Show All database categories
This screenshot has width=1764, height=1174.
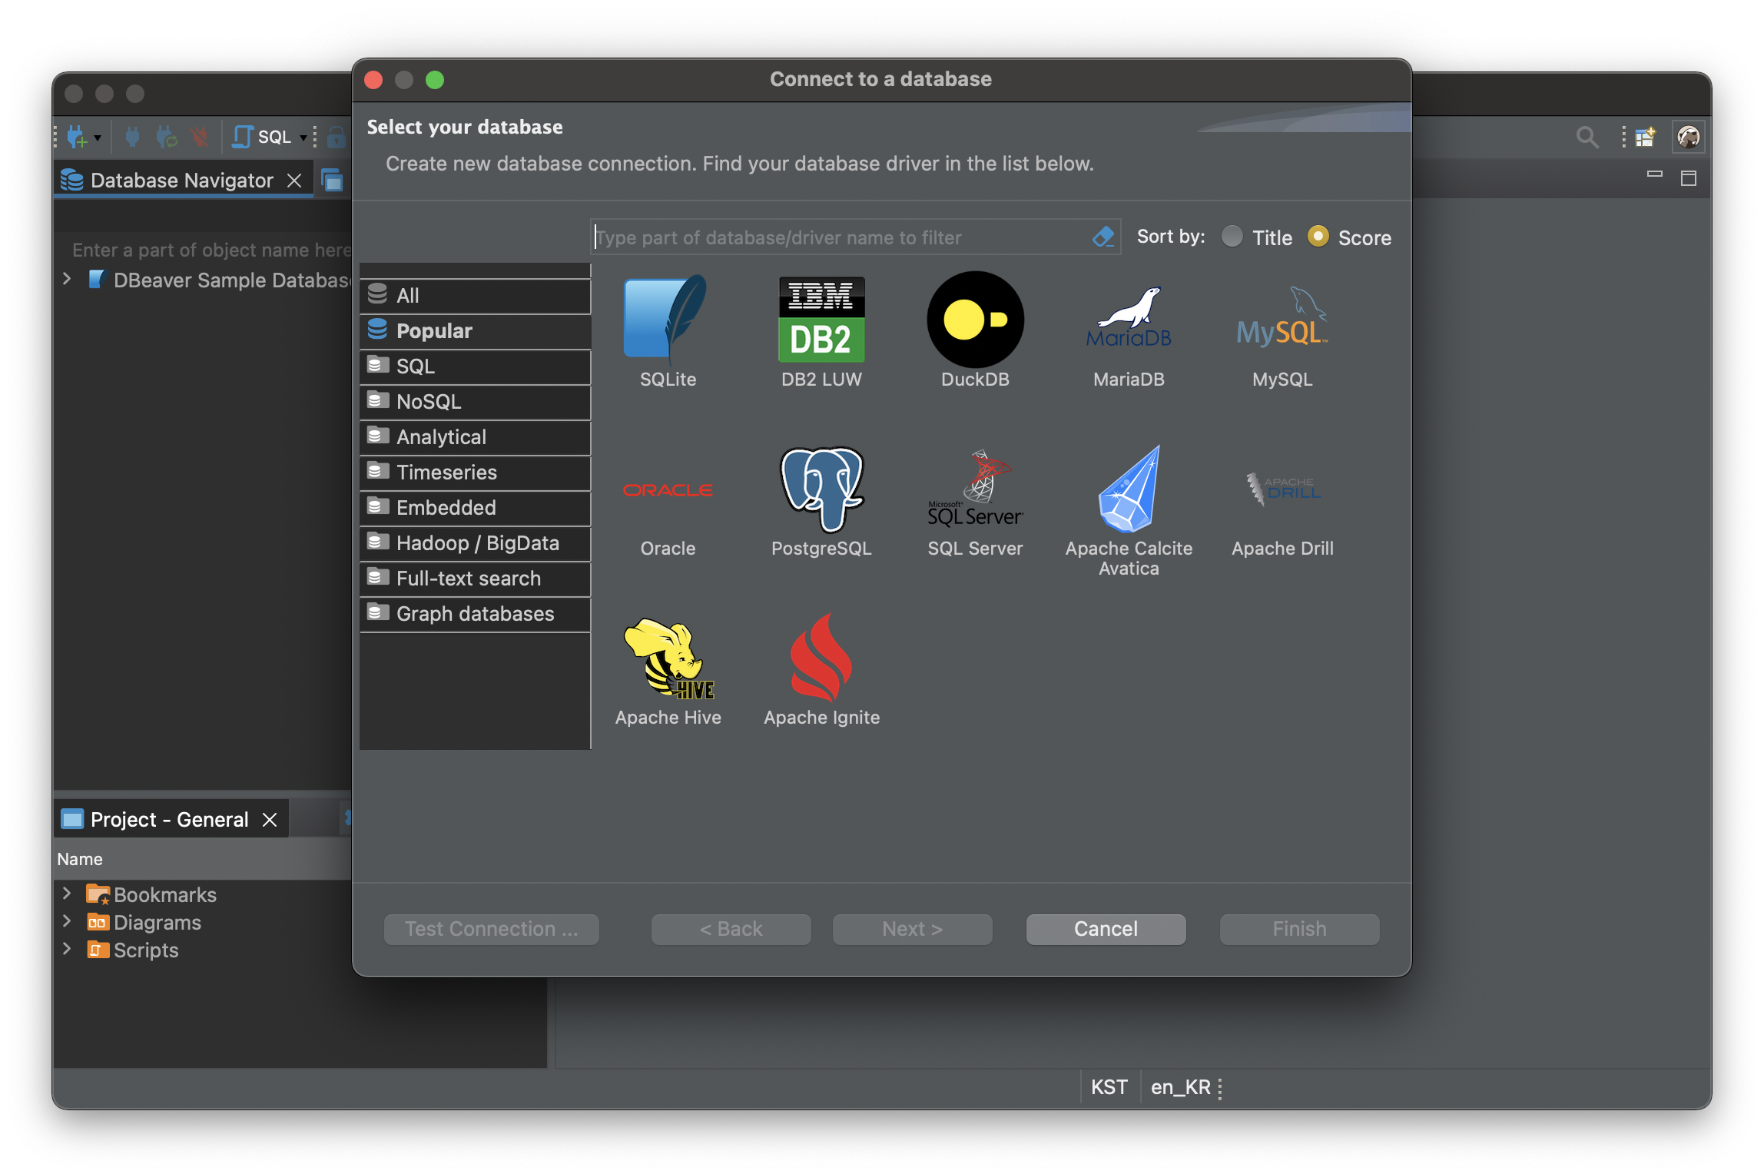[x=475, y=296]
